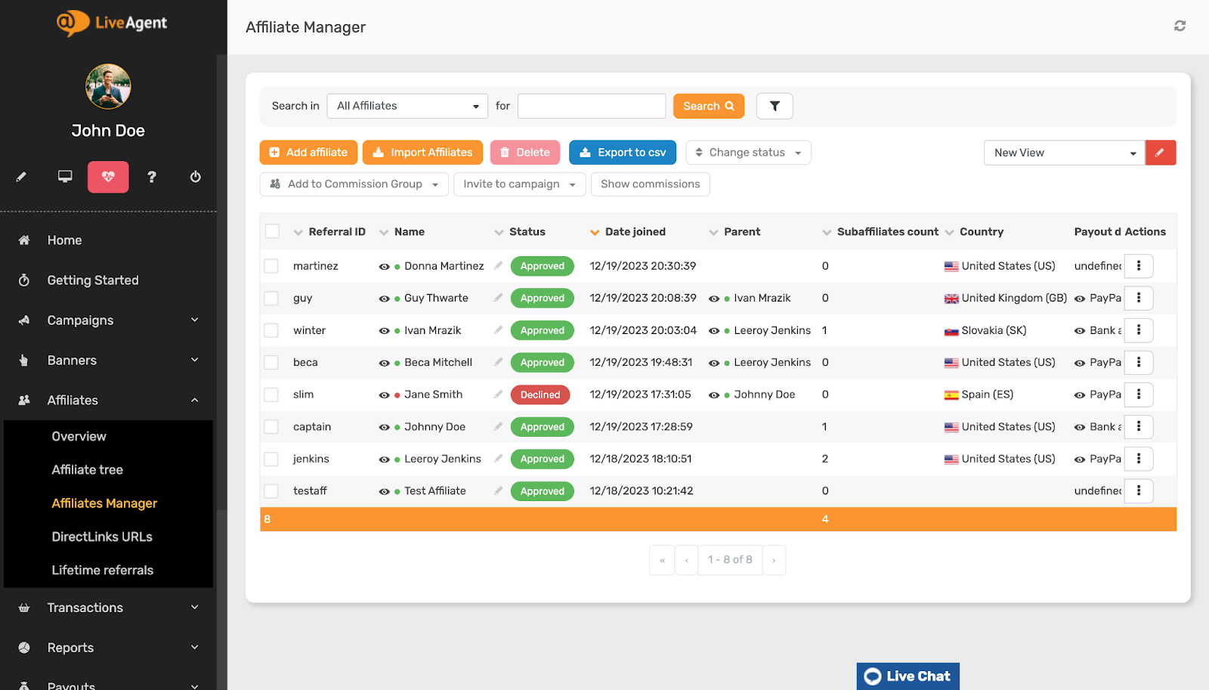Open the actions three-dot menu for Donna Martinez

click(1138, 265)
